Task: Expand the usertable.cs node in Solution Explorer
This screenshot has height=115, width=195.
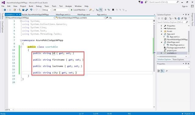Action: (x=162, y=53)
